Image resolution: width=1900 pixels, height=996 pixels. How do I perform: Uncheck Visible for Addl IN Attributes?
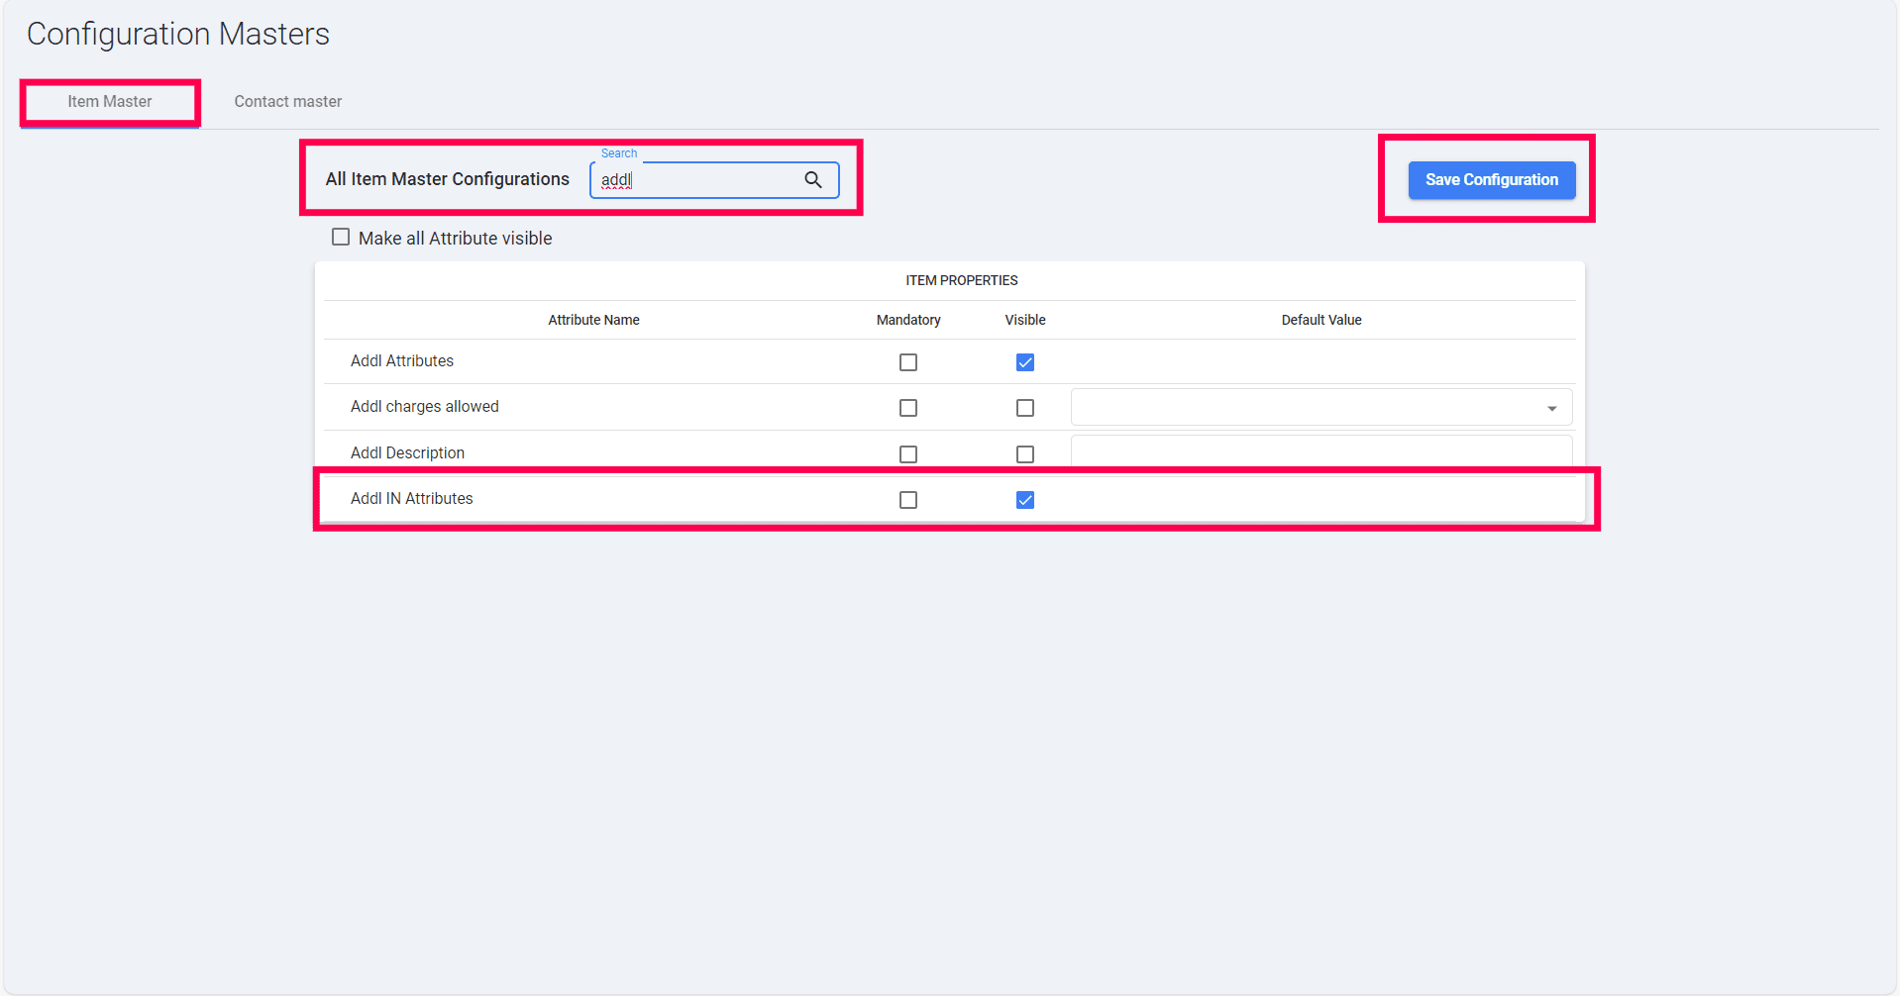coord(1024,500)
